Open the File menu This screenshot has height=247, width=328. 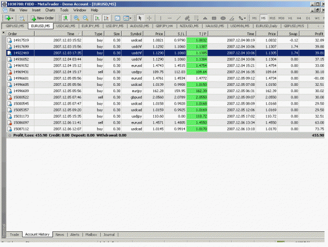pos(12,10)
